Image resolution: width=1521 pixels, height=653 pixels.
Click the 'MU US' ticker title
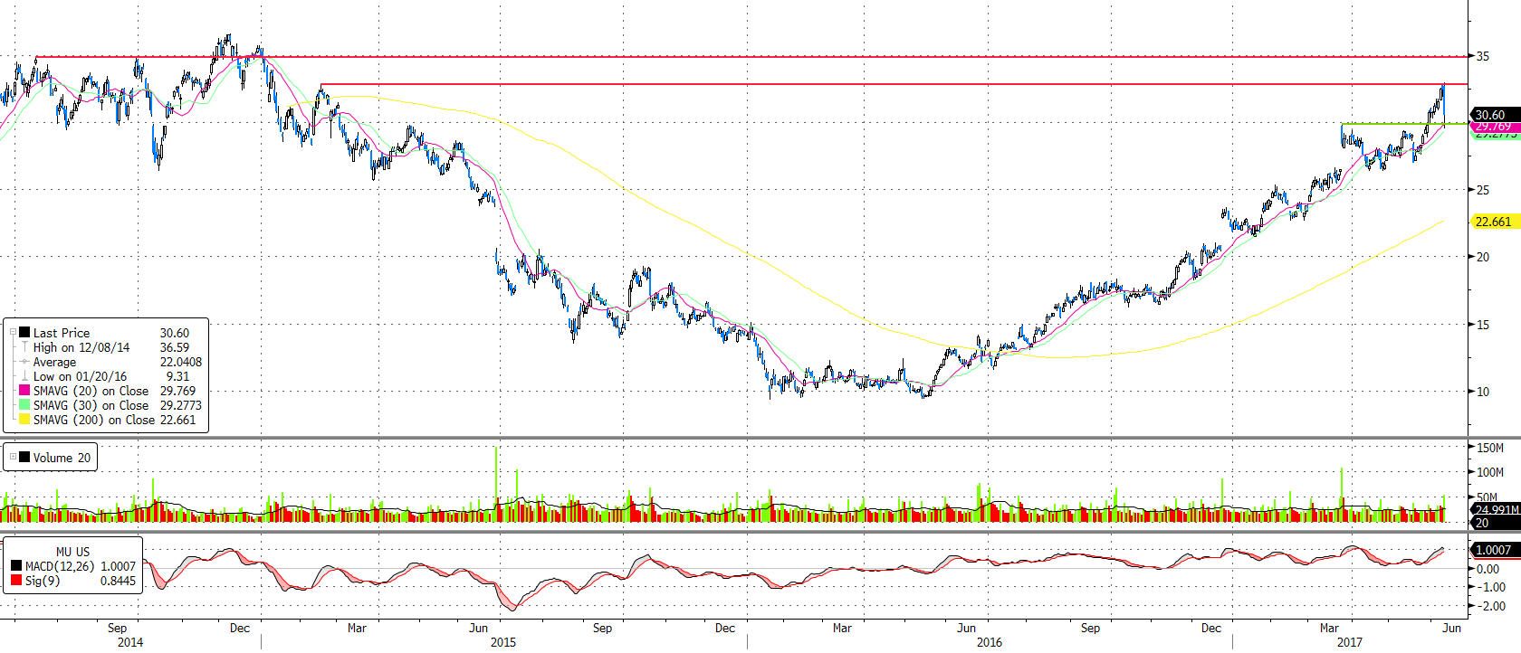pyautogui.click(x=72, y=552)
